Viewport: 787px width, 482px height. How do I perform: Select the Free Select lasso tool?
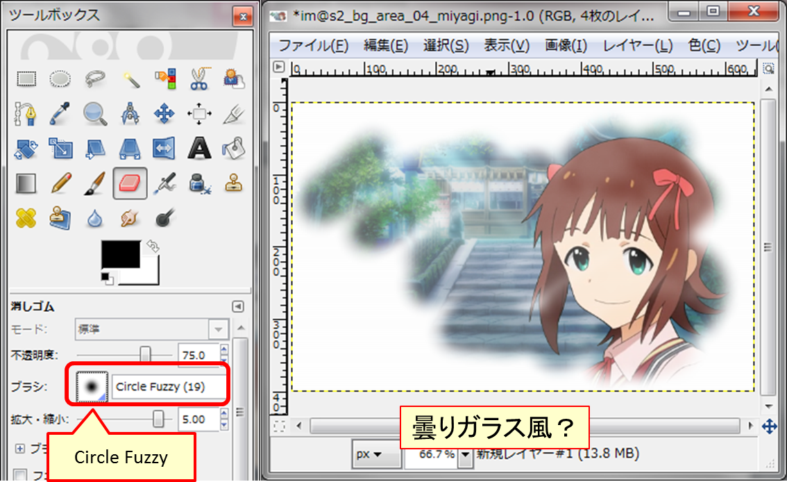tap(95, 78)
